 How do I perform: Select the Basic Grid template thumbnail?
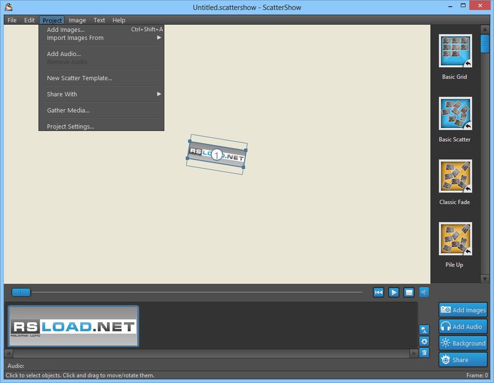[456, 51]
